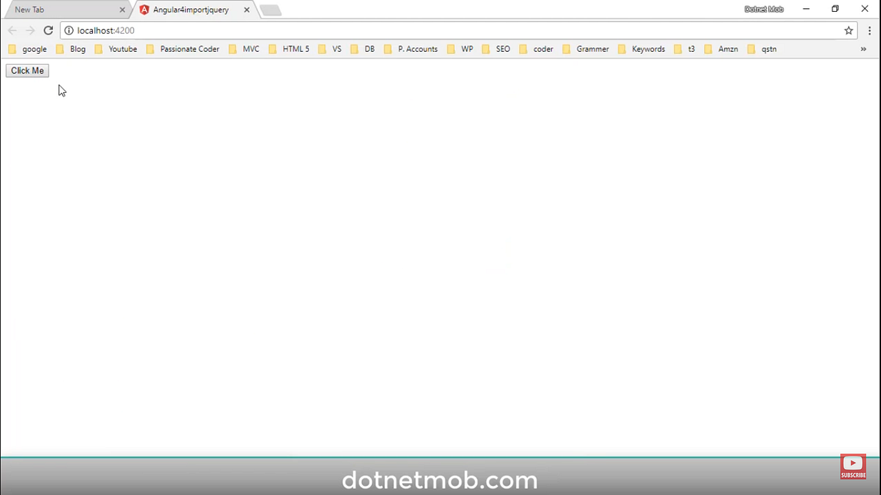This screenshot has width=881, height=495.
Task: Click the forward navigation arrow
Action: point(30,30)
